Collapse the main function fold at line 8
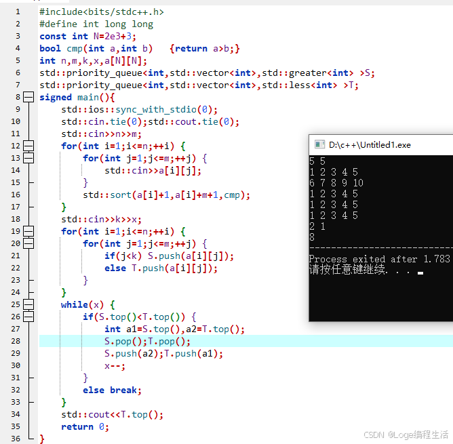 pos(28,97)
